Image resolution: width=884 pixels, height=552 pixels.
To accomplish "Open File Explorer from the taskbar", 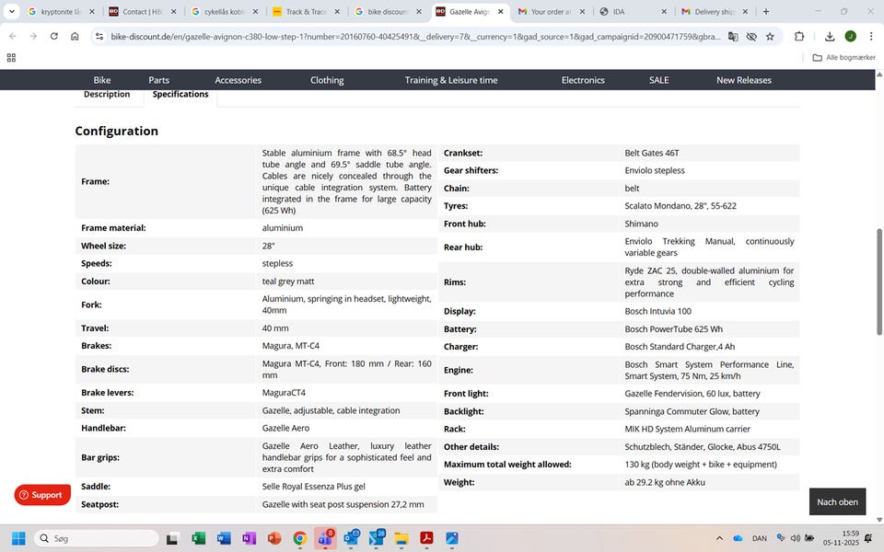I will click(x=401, y=538).
